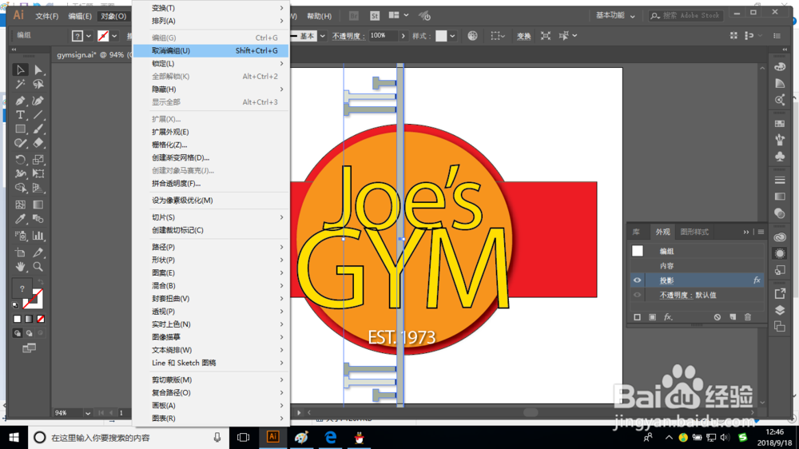Choose the Perspective Grid tool
Viewport: 799px width, 449px height.
pos(38,188)
